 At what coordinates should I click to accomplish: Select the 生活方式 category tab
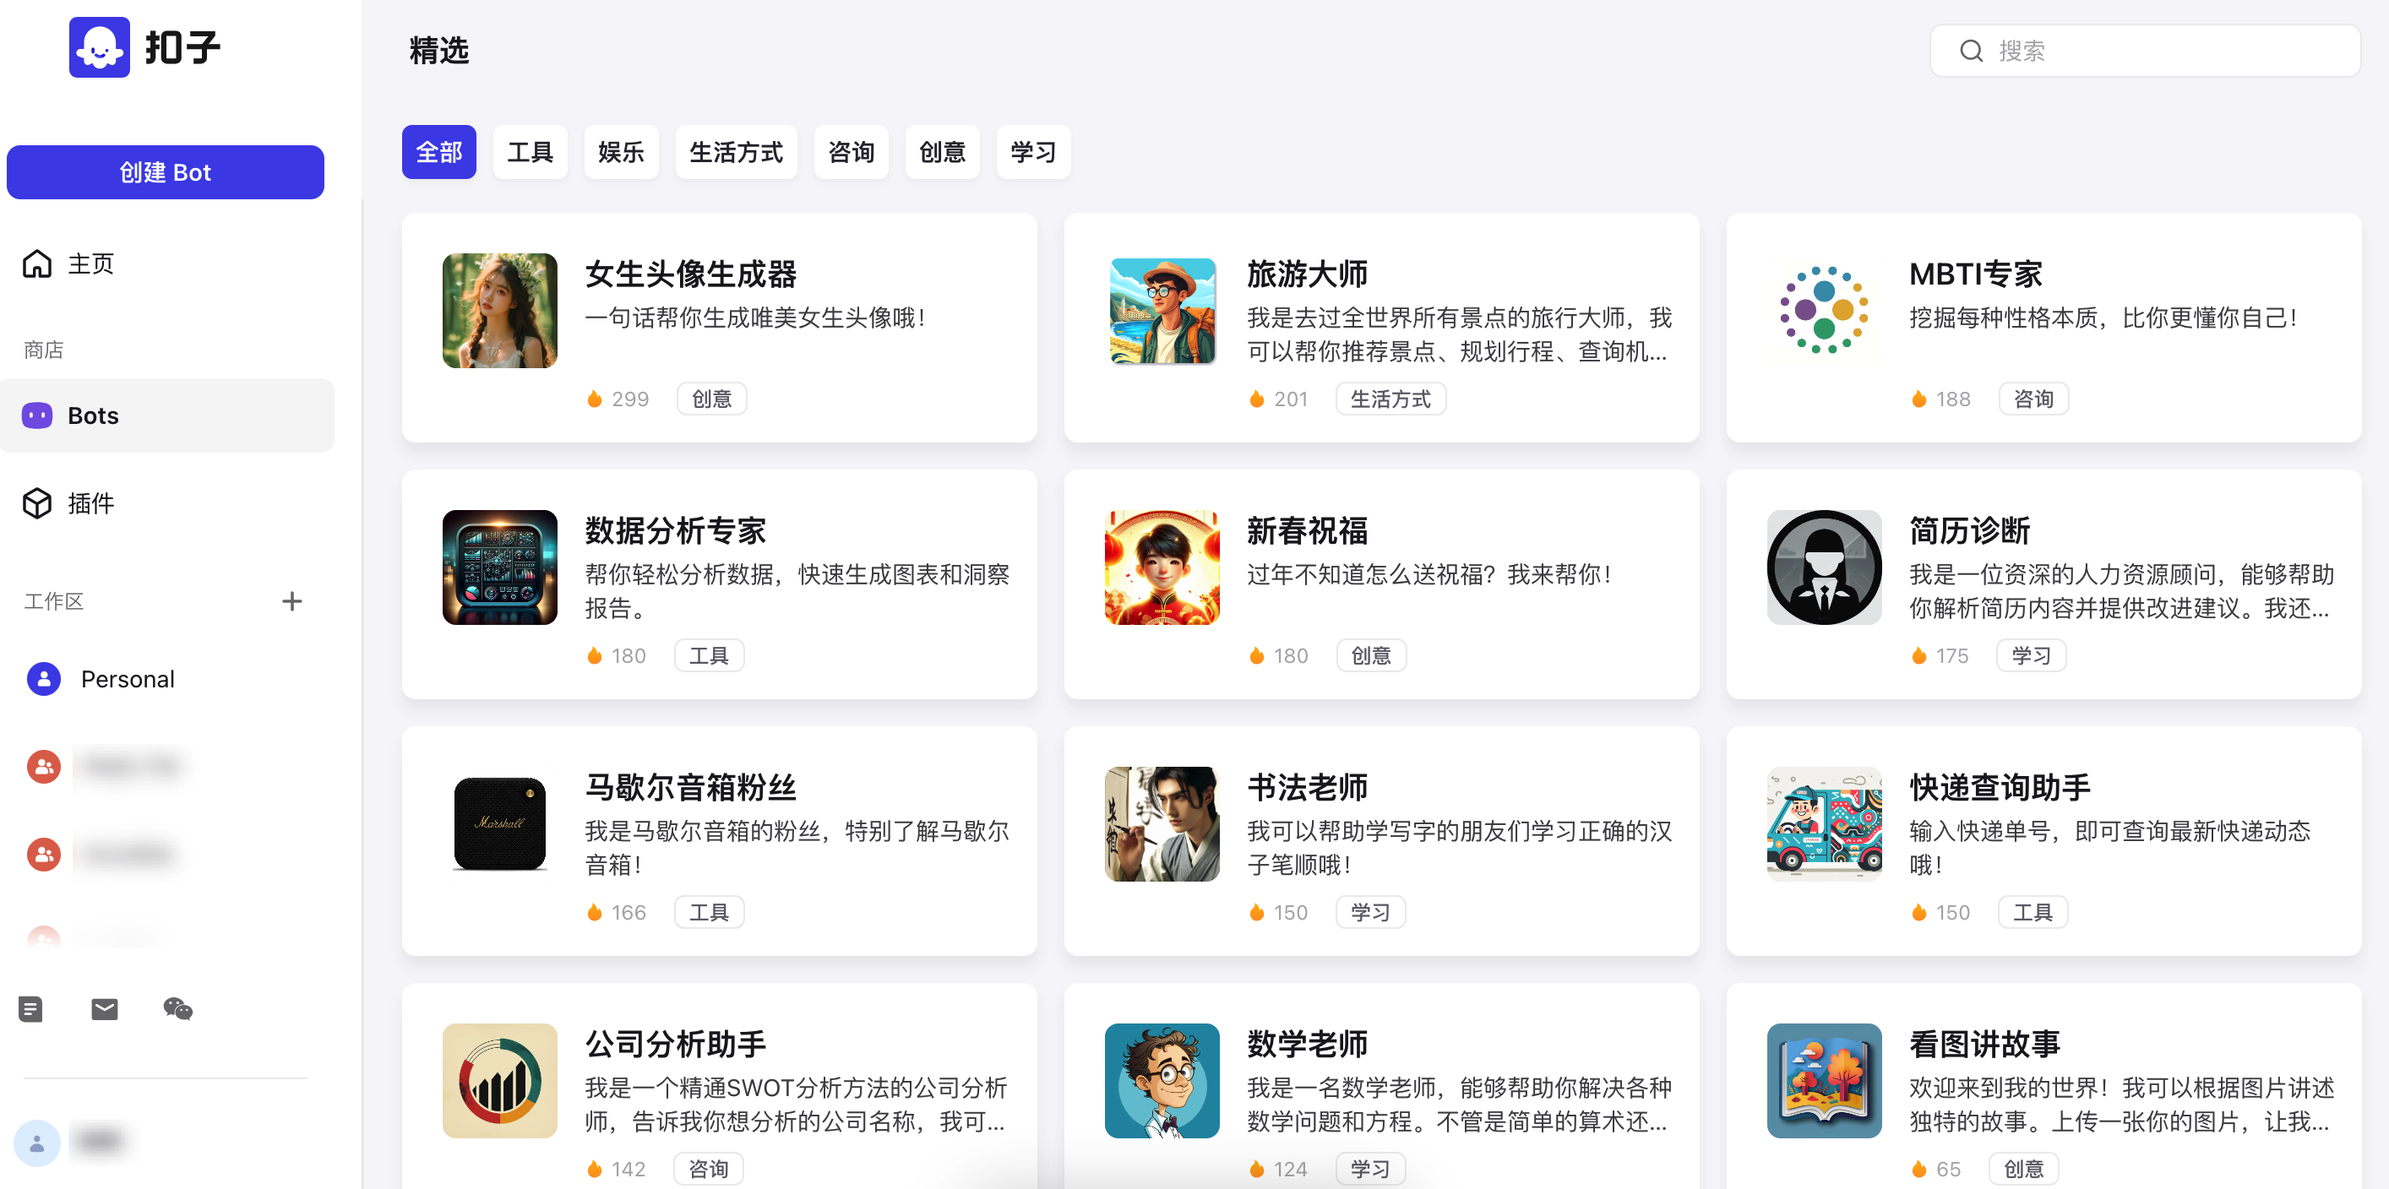(x=736, y=152)
